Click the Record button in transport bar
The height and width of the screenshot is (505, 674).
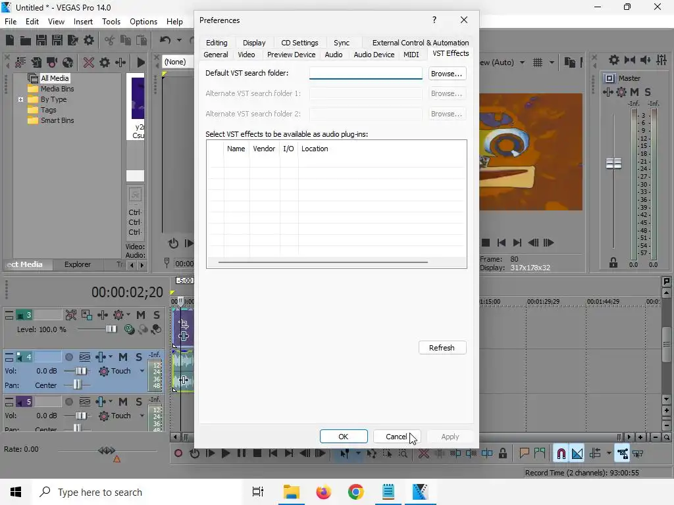(x=178, y=453)
